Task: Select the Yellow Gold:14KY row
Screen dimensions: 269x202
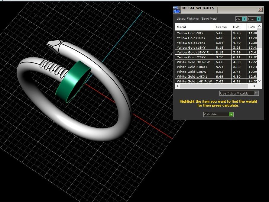Action: point(216,43)
